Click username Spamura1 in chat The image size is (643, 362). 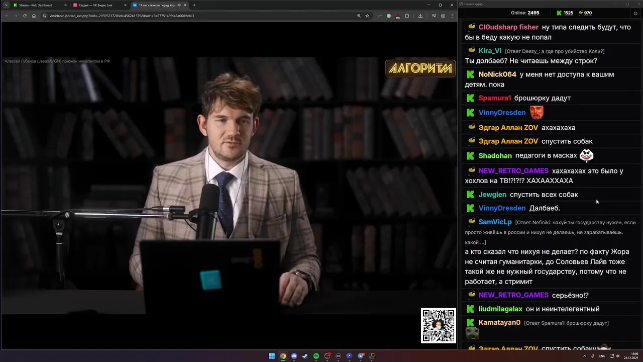coord(495,98)
